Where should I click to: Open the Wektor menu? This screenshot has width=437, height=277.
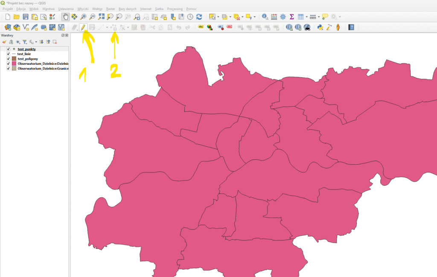(x=97, y=9)
